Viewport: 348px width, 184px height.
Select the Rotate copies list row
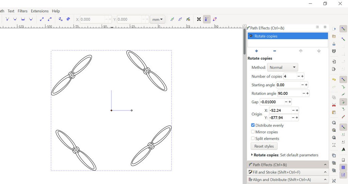point(288,36)
